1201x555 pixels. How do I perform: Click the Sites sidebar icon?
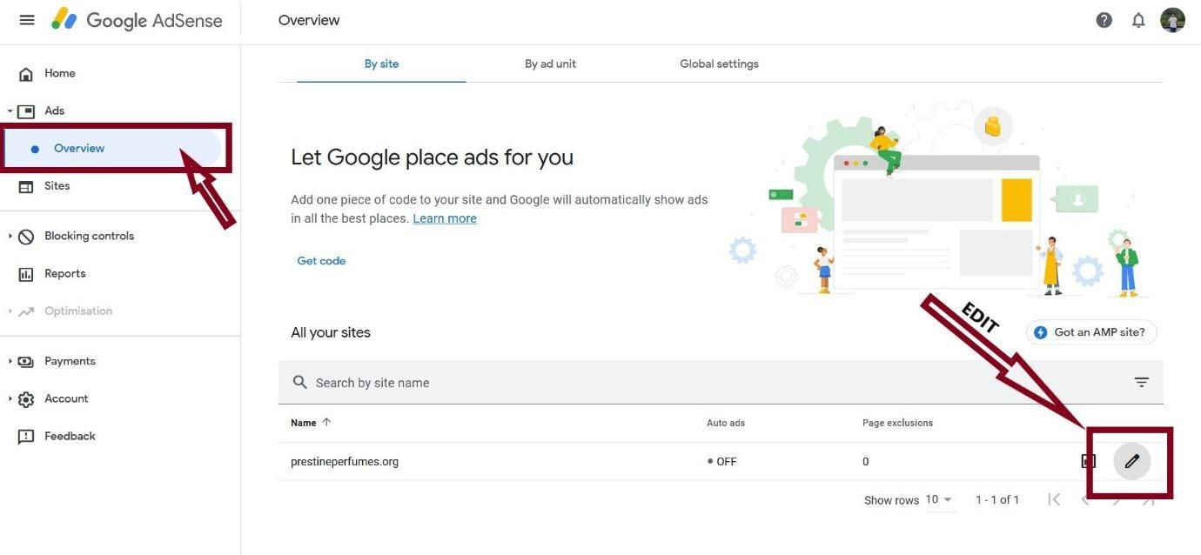click(x=26, y=186)
